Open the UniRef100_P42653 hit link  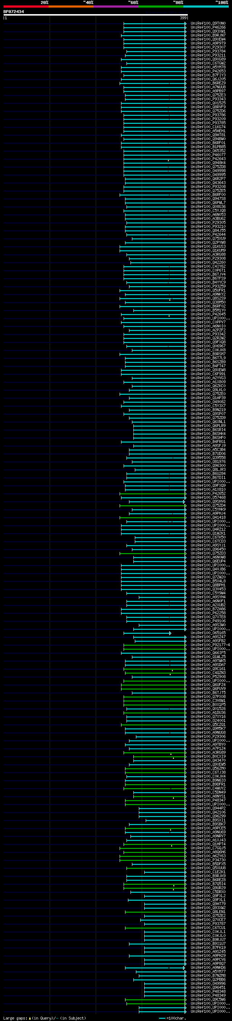pyautogui.click(x=208, y=71)
